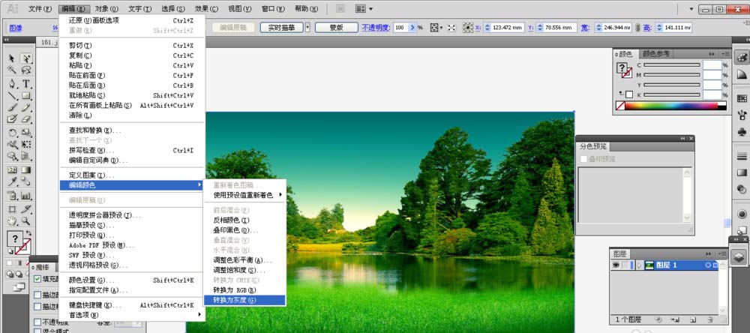Toggle the 填充 checkbox in Magic Wand panel

(x=37, y=279)
